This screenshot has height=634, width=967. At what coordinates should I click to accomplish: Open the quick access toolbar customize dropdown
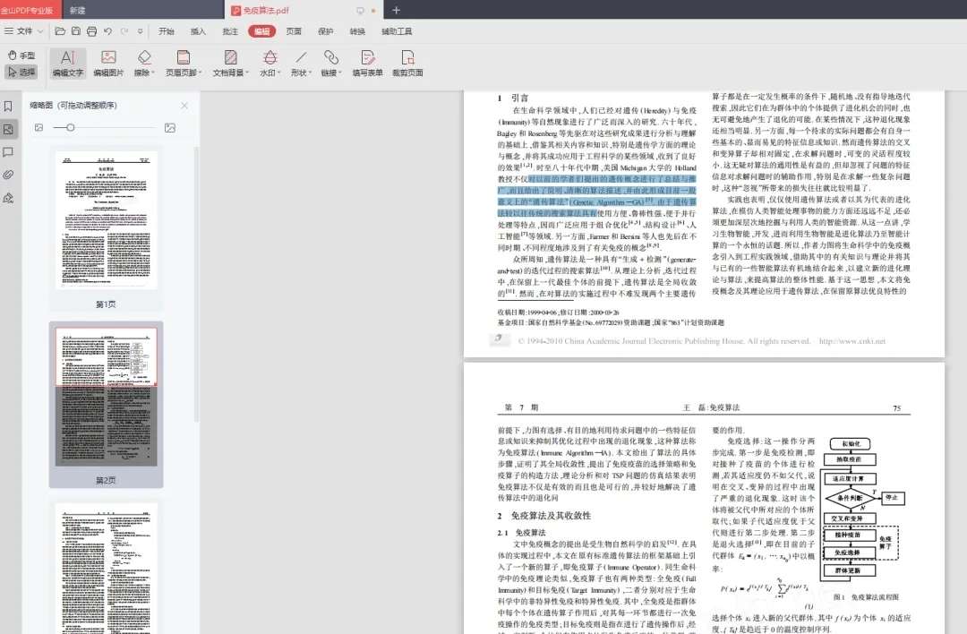pyautogui.click(x=140, y=30)
